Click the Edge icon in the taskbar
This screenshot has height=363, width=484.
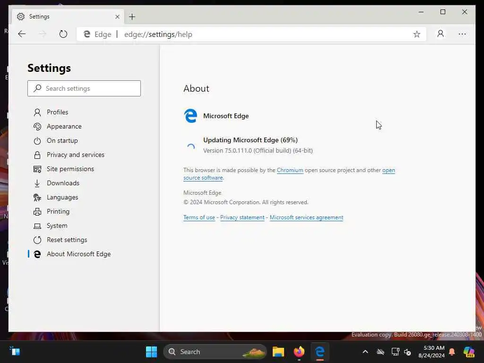(x=320, y=352)
